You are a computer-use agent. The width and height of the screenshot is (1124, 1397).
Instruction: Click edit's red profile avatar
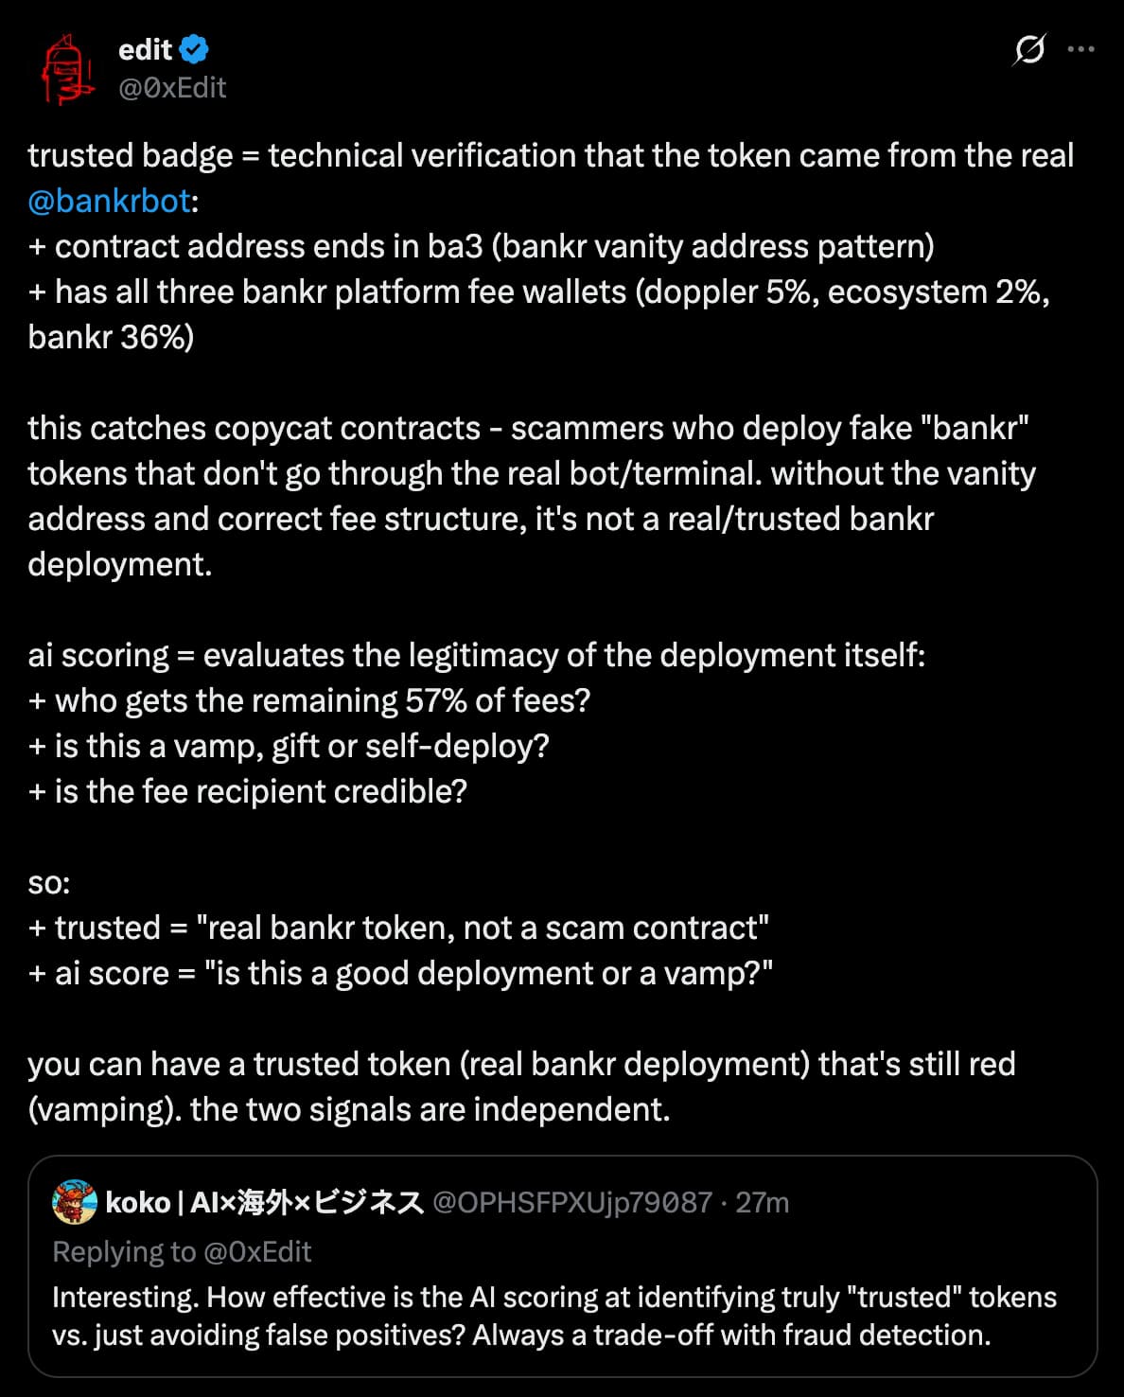click(66, 68)
